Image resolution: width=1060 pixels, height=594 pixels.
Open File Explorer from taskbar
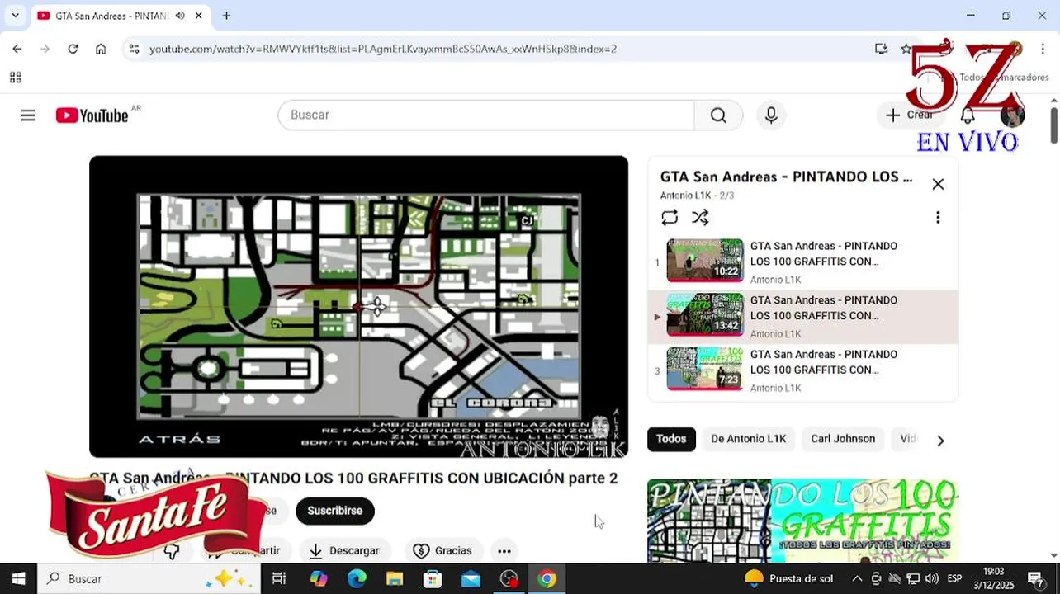(395, 578)
